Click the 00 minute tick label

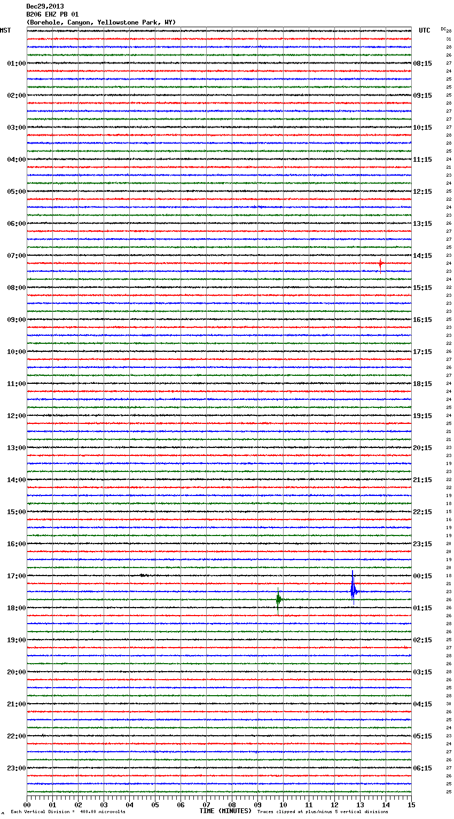coord(27,805)
